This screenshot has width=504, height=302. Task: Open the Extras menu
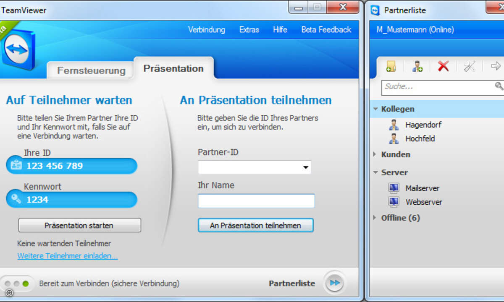[x=249, y=30]
